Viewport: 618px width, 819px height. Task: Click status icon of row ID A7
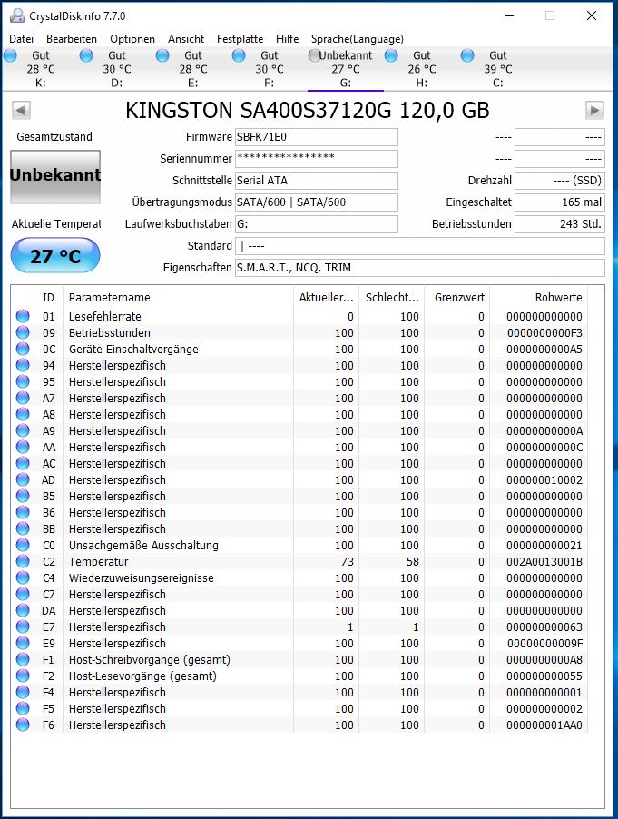(x=23, y=398)
